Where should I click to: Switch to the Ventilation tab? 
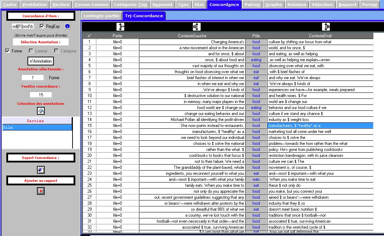pos(34,5)
